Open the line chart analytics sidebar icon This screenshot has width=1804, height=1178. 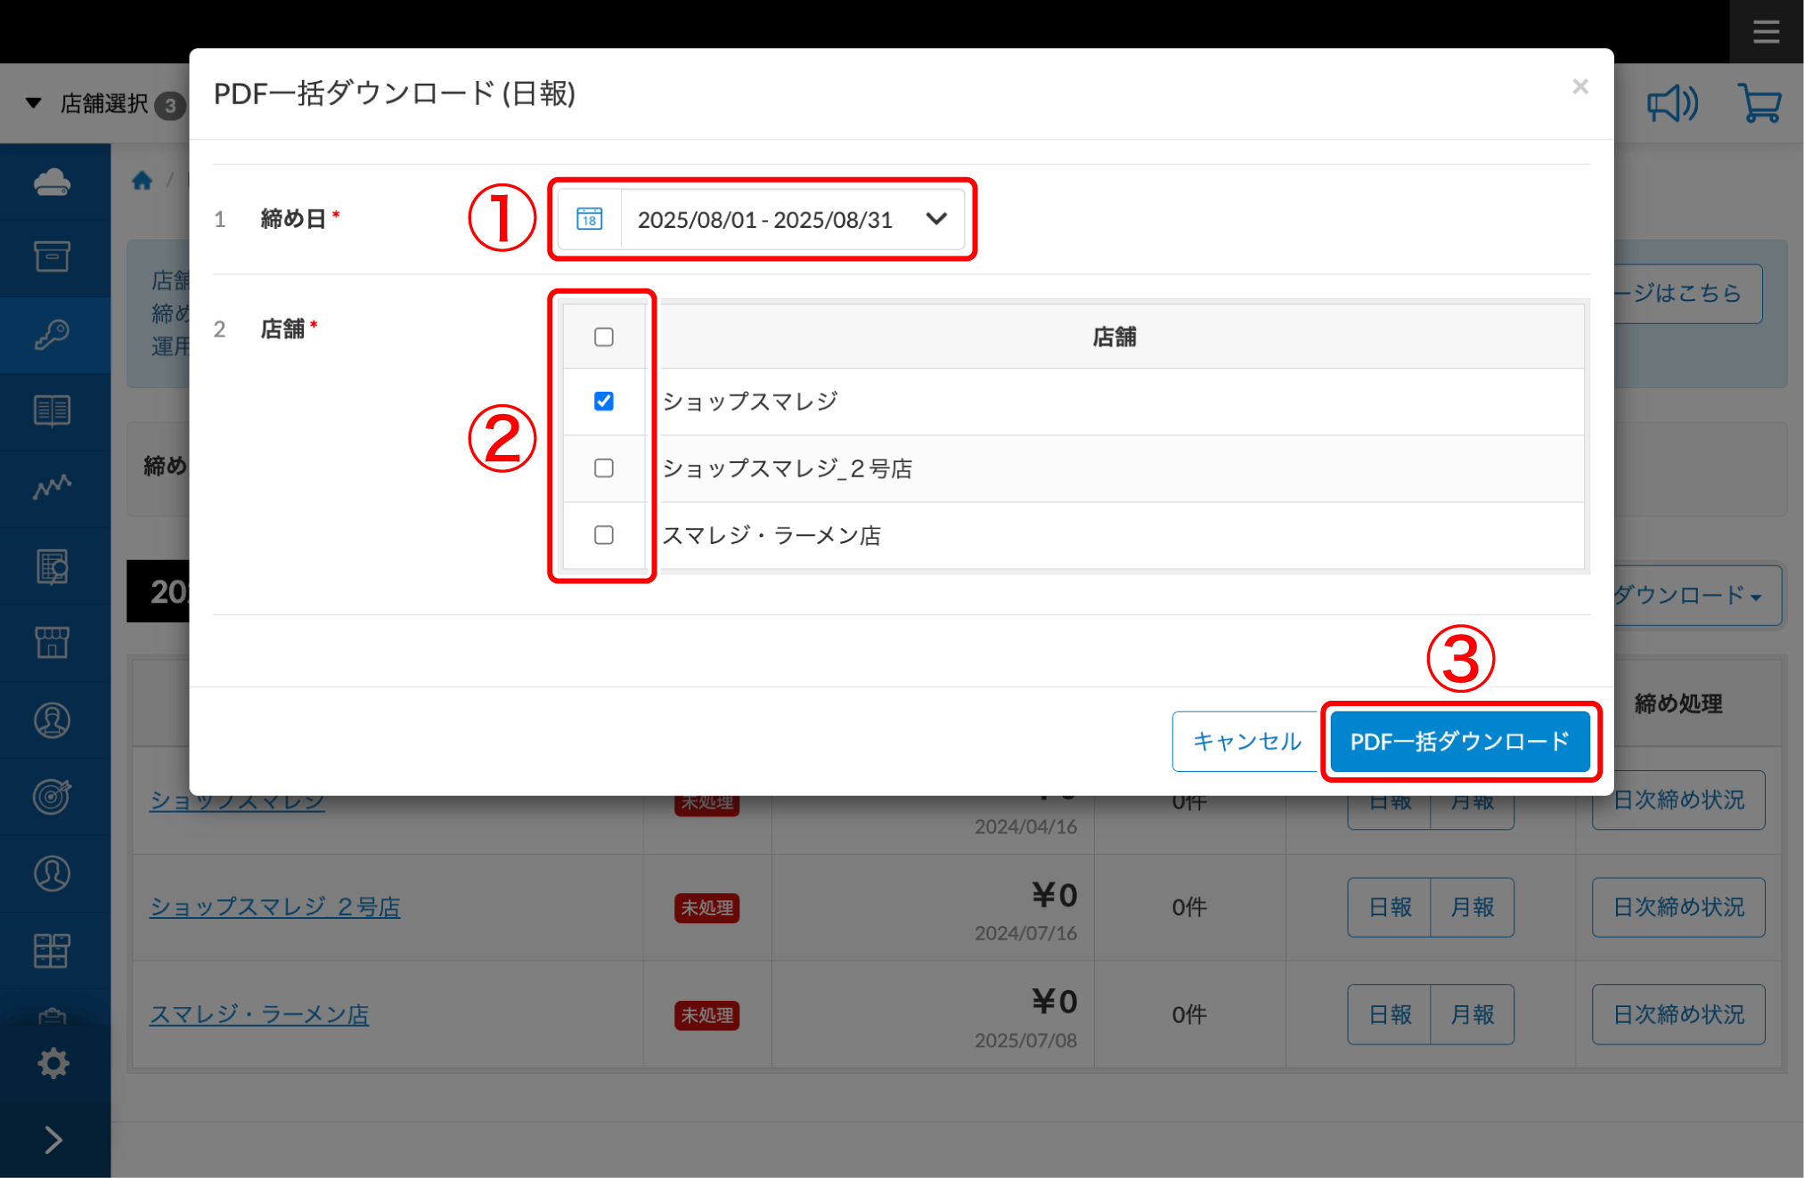[x=53, y=487]
